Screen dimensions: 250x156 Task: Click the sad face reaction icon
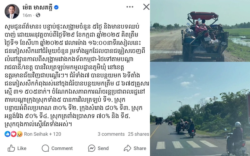(x=19, y=134)
